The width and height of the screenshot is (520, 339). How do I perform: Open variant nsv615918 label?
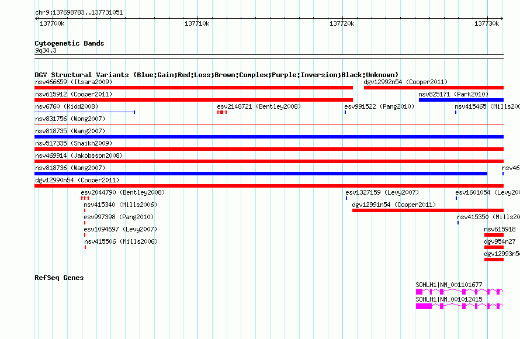pyautogui.click(x=500, y=229)
